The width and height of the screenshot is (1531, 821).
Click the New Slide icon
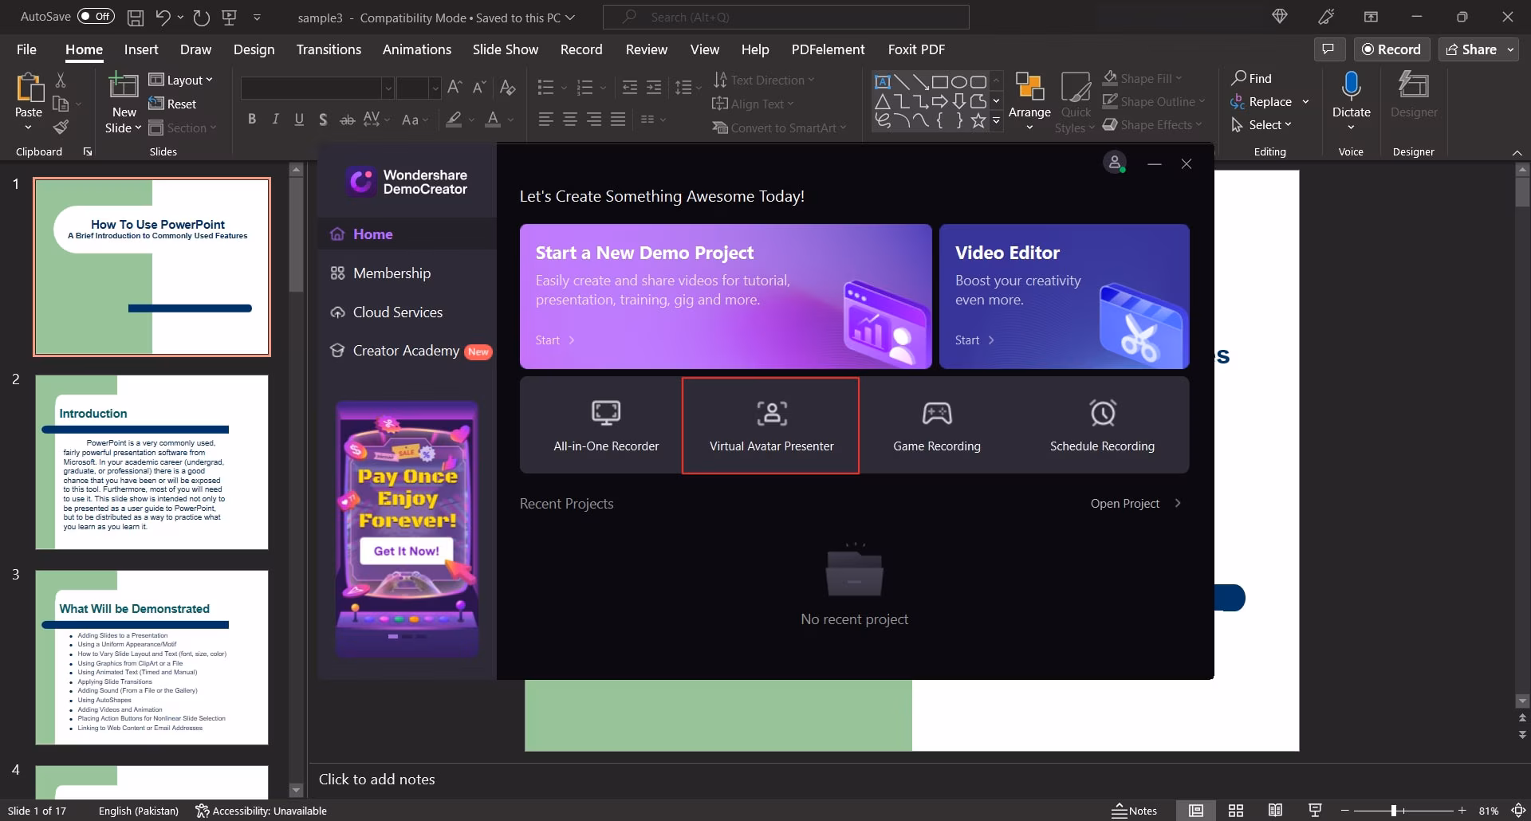pos(124,86)
